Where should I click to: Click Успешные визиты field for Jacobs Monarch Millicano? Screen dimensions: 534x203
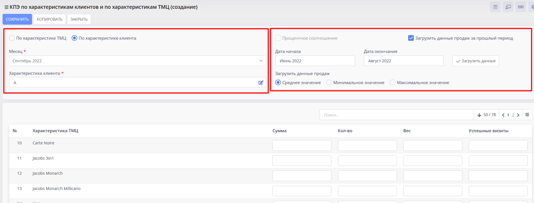coord(498,191)
